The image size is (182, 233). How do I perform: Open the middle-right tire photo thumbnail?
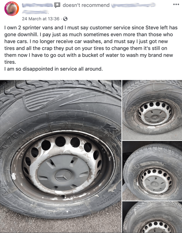click(x=152, y=171)
